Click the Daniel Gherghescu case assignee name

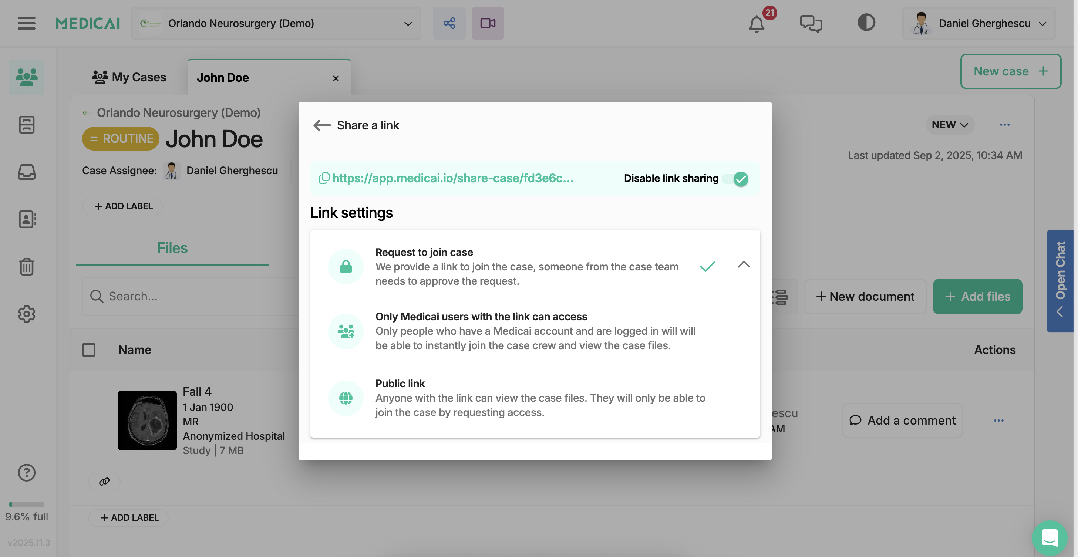coord(232,171)
